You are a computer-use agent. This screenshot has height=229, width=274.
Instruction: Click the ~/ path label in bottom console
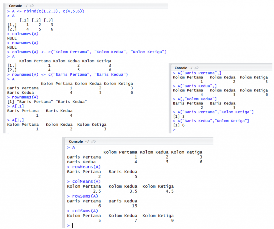coord(87,141)
